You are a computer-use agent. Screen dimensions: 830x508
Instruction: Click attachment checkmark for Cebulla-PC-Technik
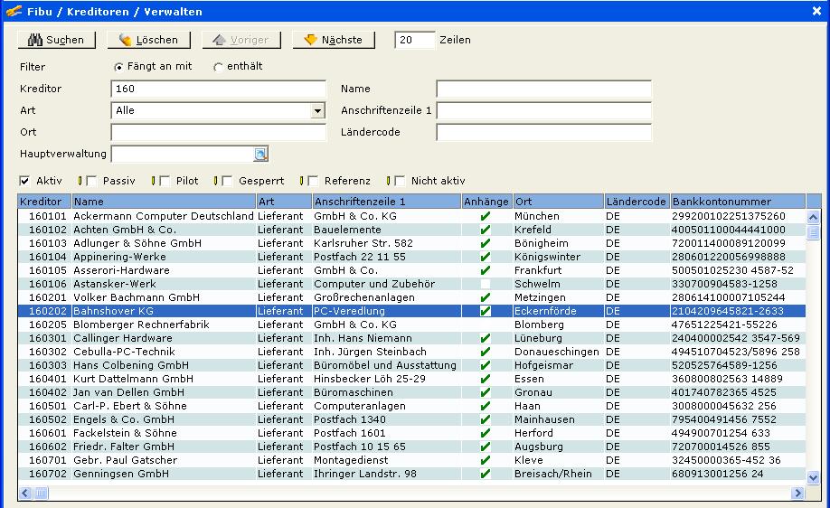(x=486, y=352)
